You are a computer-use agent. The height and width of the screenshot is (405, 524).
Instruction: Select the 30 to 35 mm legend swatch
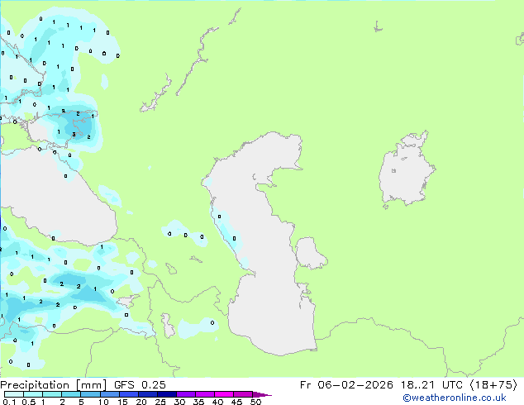(x=186, y=394)
